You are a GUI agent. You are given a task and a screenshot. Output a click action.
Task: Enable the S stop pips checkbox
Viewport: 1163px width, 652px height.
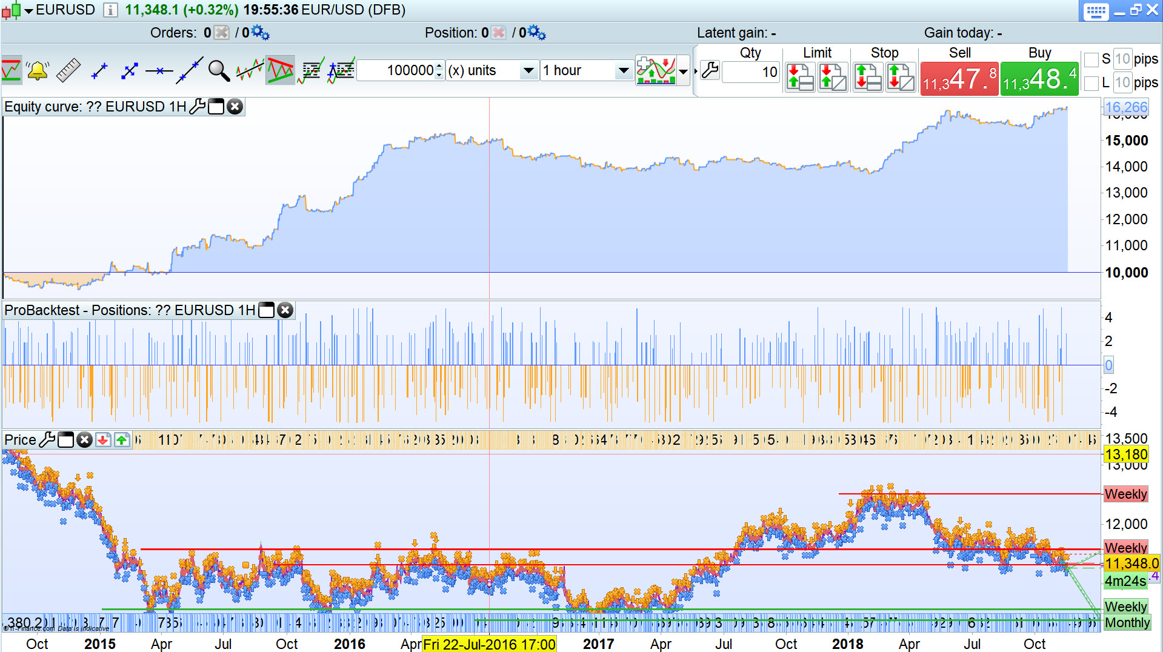[x=1091, y=59]
